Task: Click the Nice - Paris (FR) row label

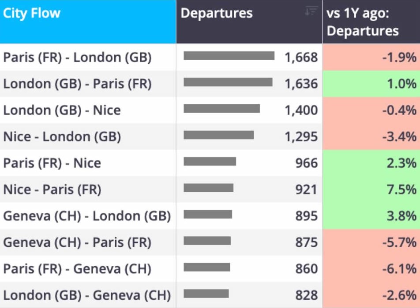Action: [52, 189]
